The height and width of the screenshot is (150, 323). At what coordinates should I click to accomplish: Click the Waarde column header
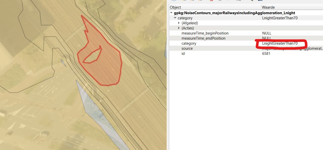tap(292, 7)
